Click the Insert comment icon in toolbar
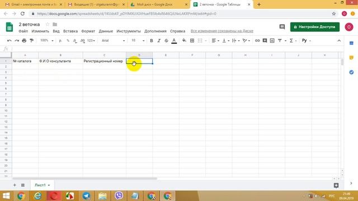 (265, 41)
